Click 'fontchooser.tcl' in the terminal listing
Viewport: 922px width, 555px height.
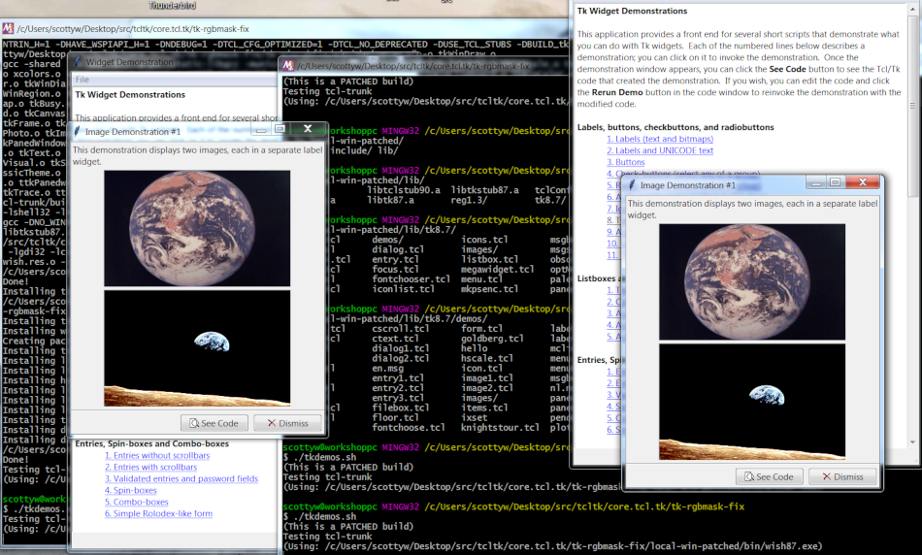(x=412, y=278)
